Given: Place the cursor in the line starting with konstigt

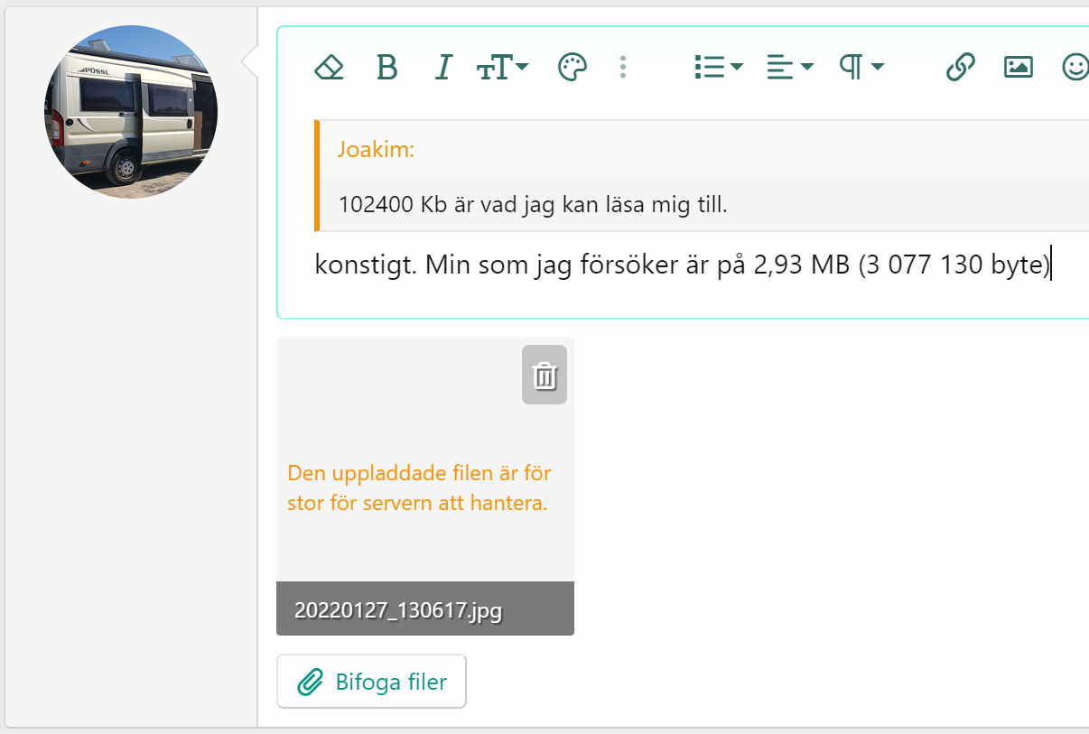Looking at the screenshot, I should tap(682, 266).
